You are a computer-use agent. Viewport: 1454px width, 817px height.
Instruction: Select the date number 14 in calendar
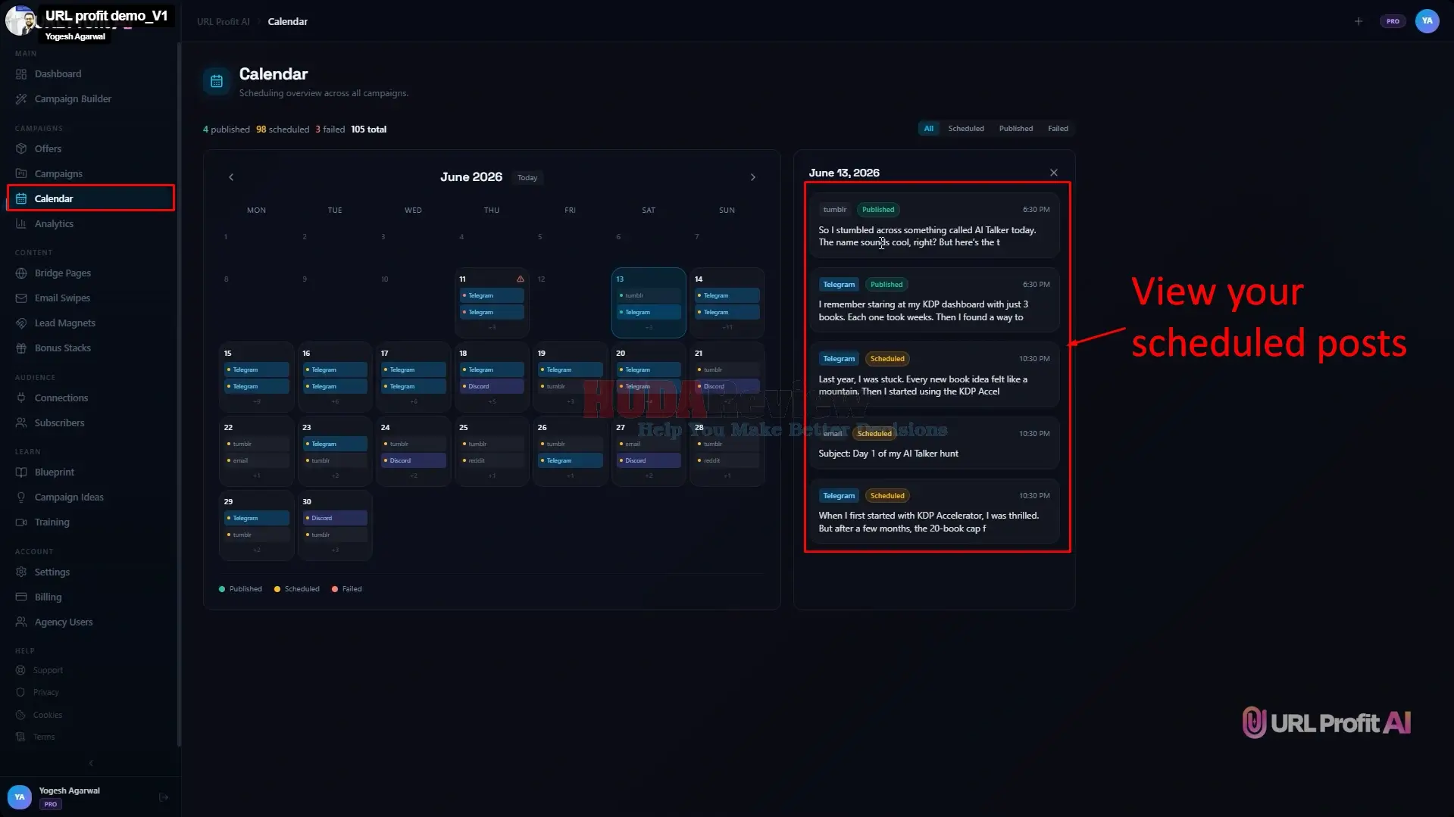699,279
